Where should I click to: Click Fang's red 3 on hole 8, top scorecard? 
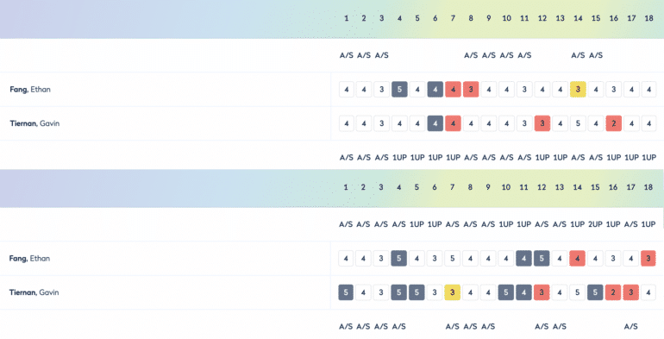point(471,90)
